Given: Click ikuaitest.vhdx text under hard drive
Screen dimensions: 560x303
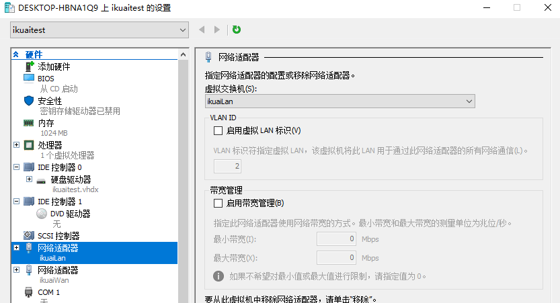Looking at the screenshot, I should pos(75,189).
